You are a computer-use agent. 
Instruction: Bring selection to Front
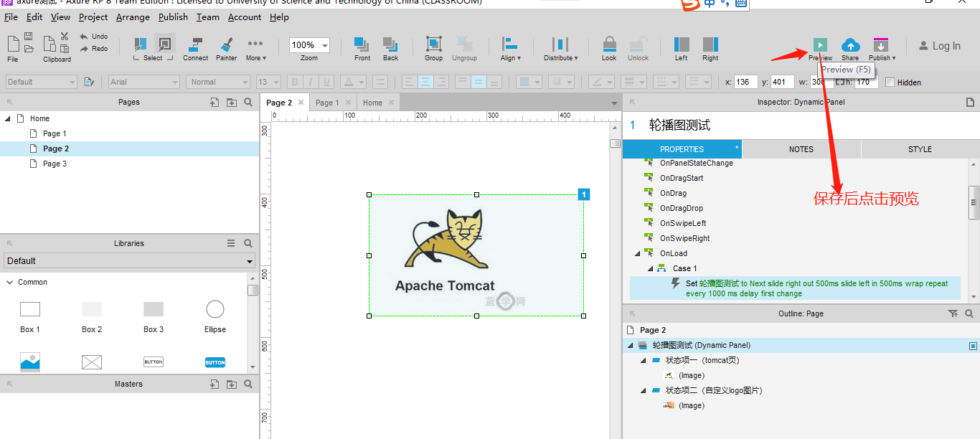(x=362, y=49)
